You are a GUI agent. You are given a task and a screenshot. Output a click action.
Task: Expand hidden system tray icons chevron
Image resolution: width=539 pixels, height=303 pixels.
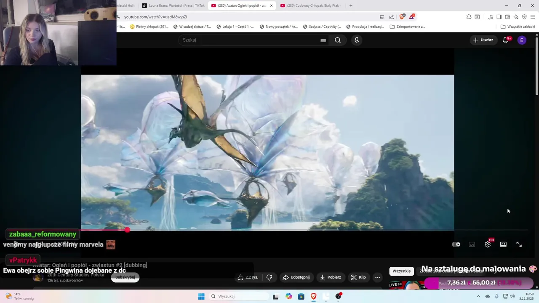tap(478, 296)
